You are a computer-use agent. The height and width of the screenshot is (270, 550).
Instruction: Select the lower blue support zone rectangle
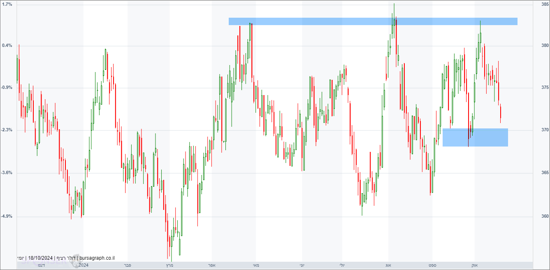point(475,137)
